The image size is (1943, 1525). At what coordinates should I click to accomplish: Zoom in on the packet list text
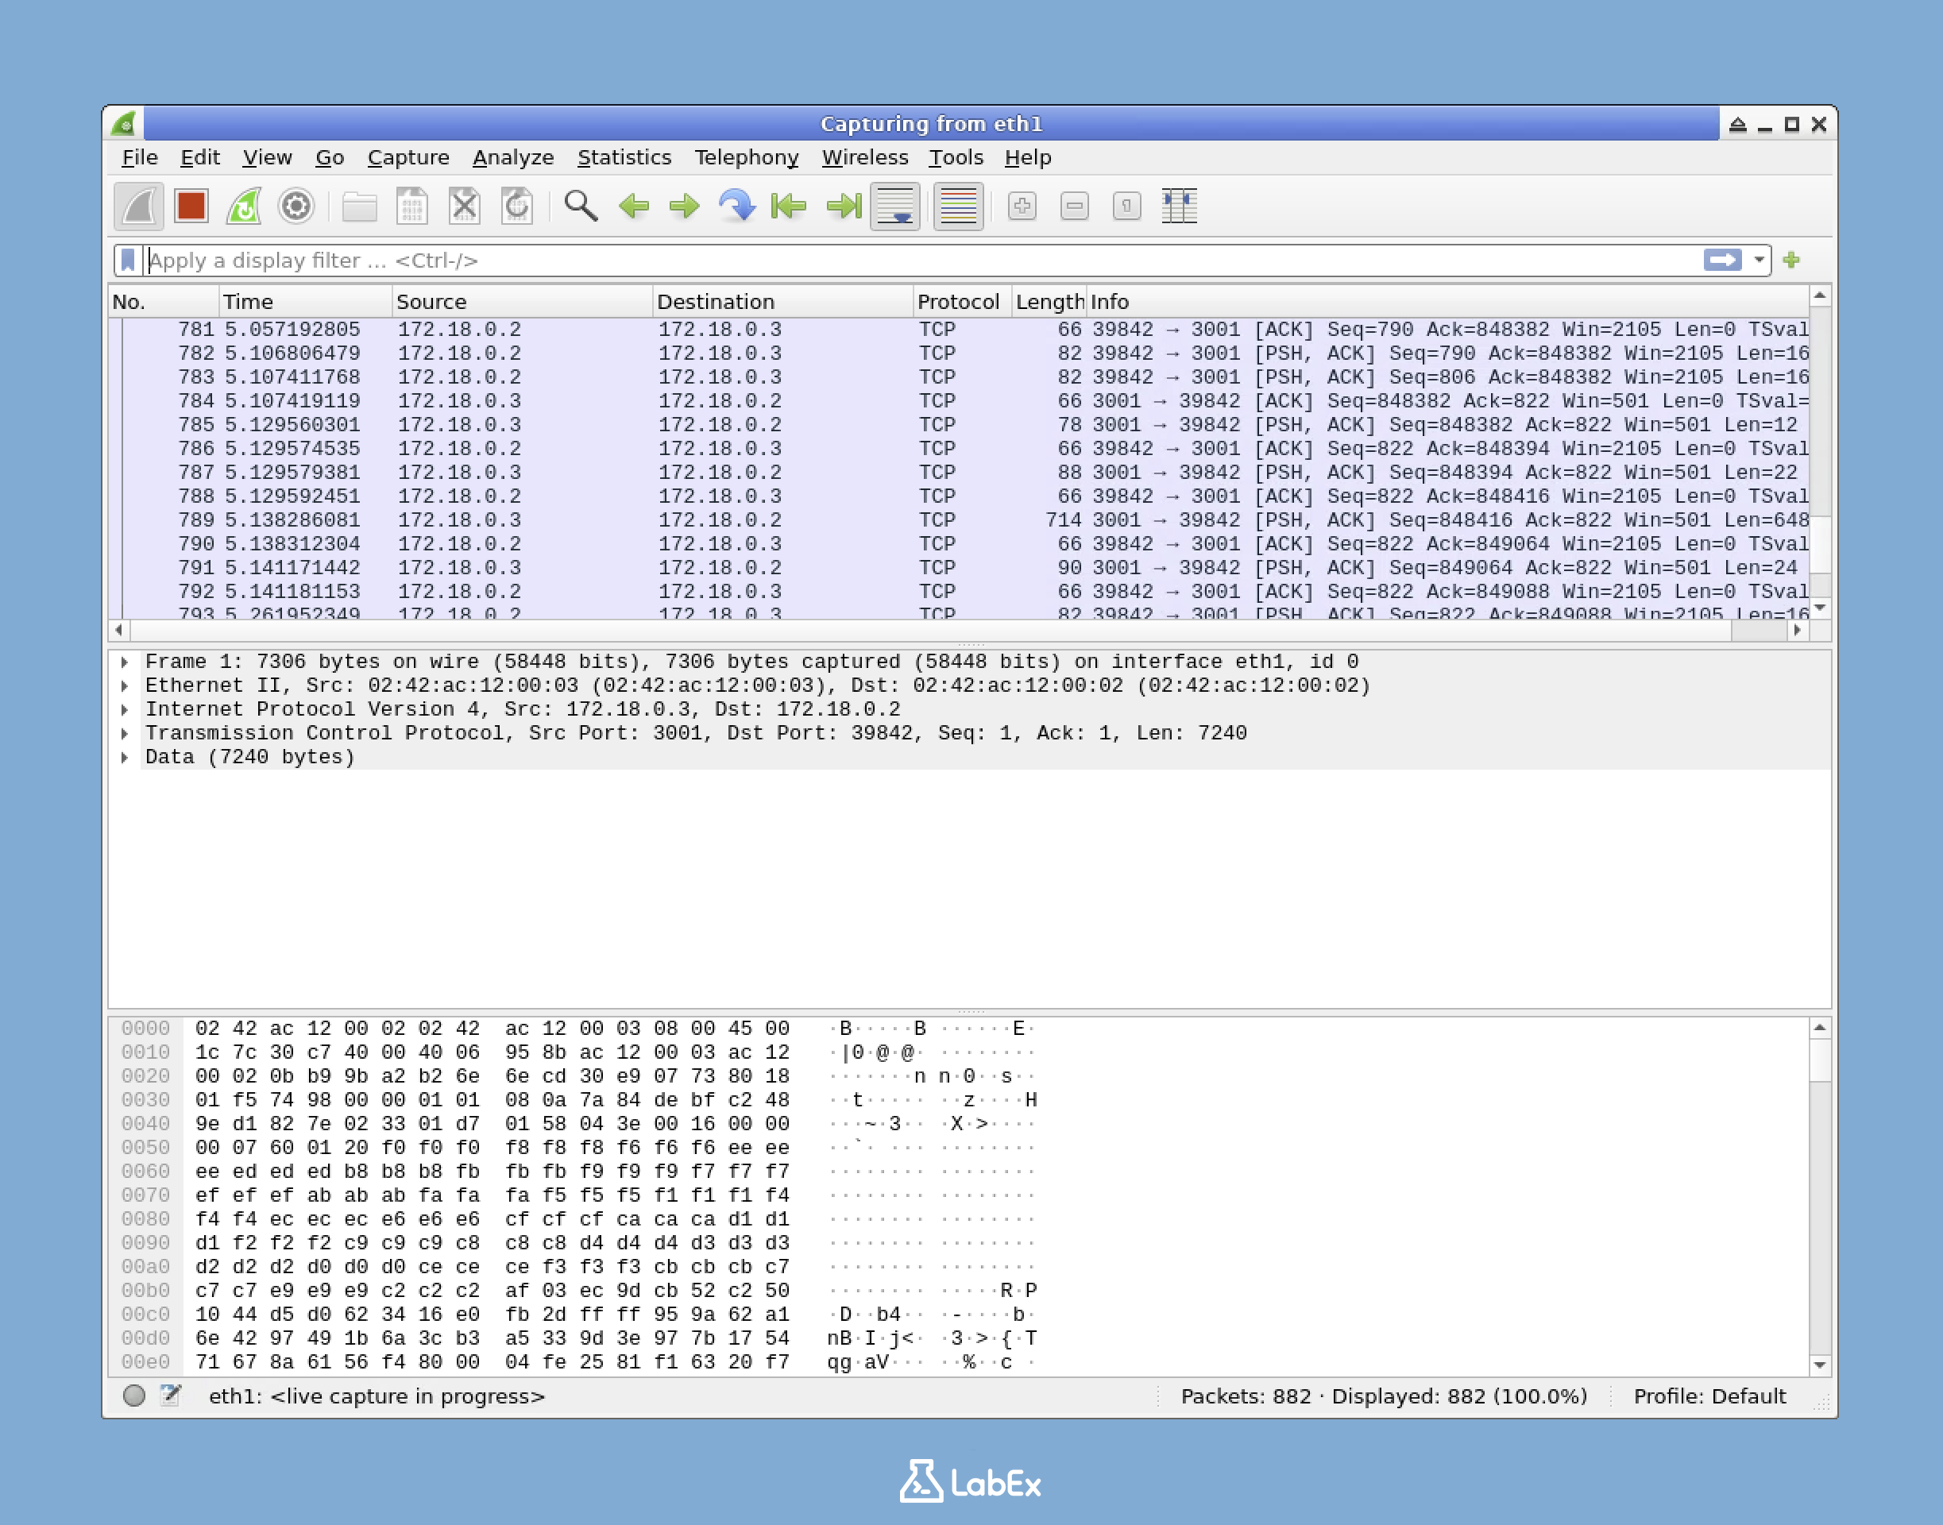1022,206
